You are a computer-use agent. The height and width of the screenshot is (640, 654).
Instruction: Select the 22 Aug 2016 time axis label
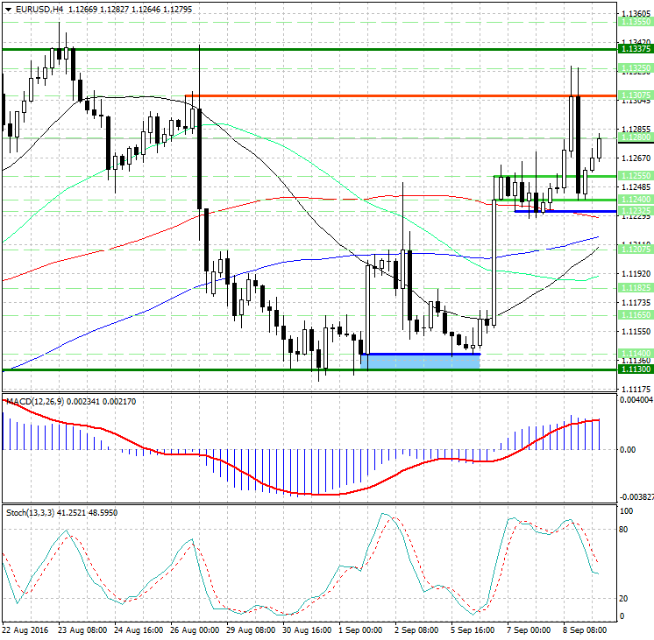coord(25,630)
